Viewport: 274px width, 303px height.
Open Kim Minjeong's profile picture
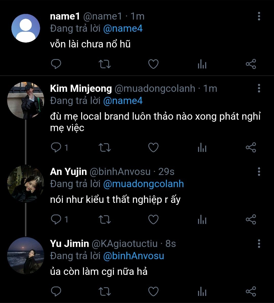click(25, 100)
